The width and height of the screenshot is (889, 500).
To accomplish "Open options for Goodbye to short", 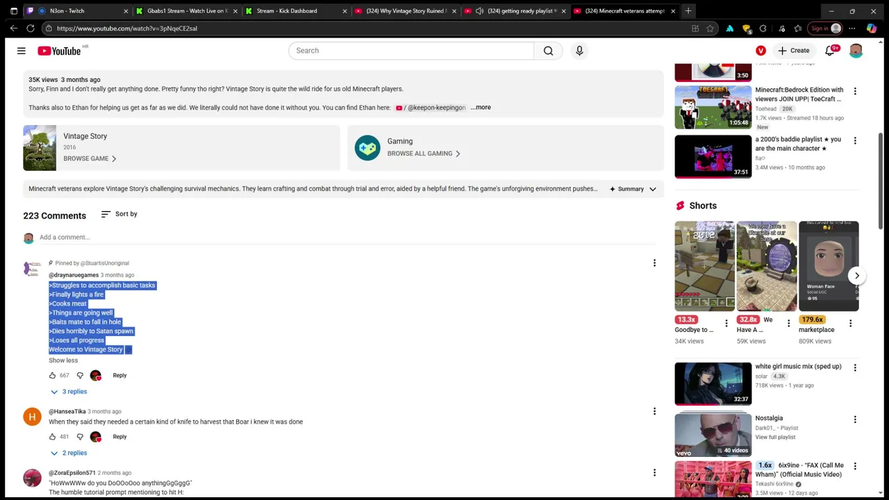I will (x=726, y=324).
